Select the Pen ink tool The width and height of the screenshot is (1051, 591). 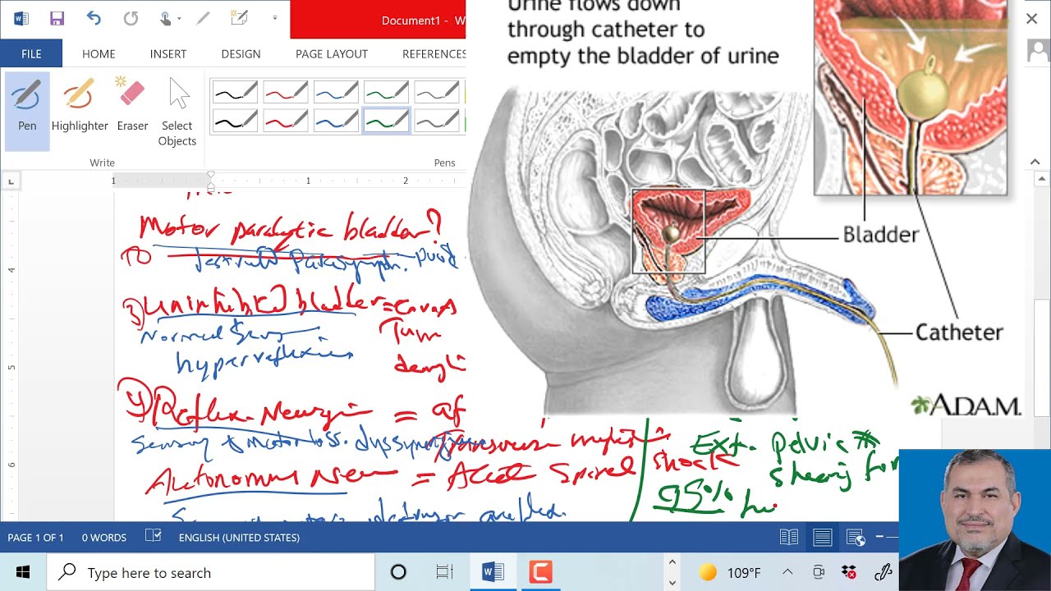point(27,111)
